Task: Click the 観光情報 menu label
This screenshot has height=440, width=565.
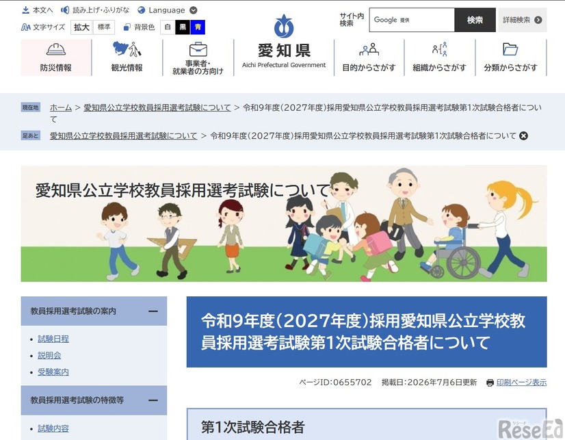Action: click(x=127, y=68)
